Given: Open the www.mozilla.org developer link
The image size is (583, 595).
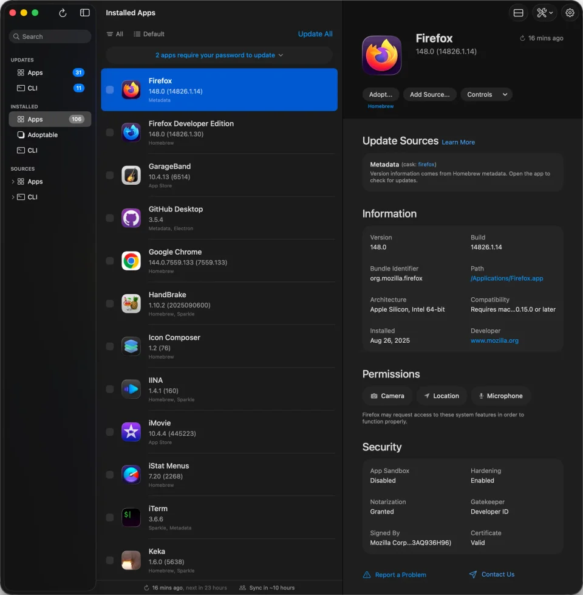Looking at the screenshot, I should (494, 341).
